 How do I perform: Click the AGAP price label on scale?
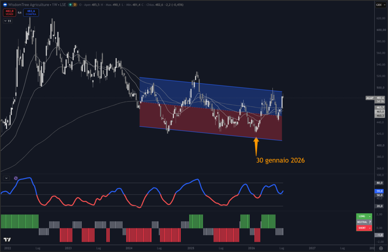click(370, 98)
